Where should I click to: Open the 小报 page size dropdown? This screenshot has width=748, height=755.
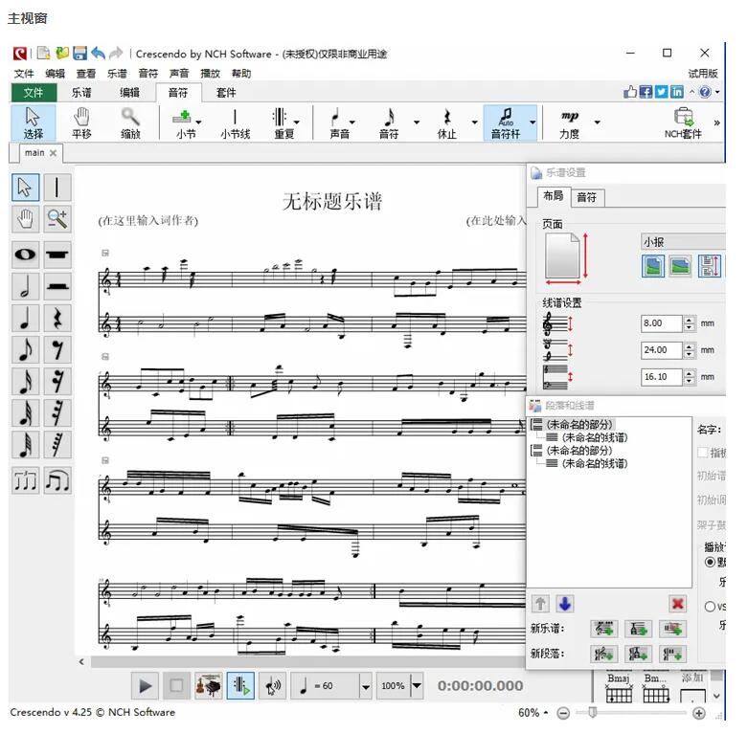pos(683,242)
